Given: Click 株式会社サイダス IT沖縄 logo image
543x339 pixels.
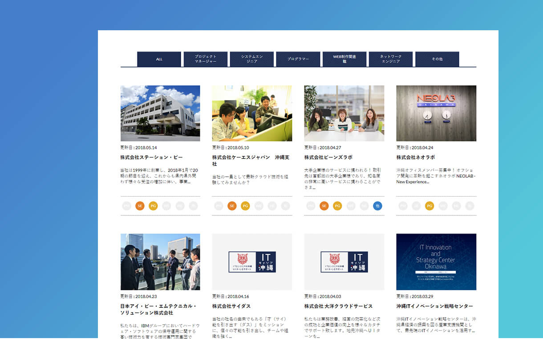Looking at the screenshot, I should (252, 262).
